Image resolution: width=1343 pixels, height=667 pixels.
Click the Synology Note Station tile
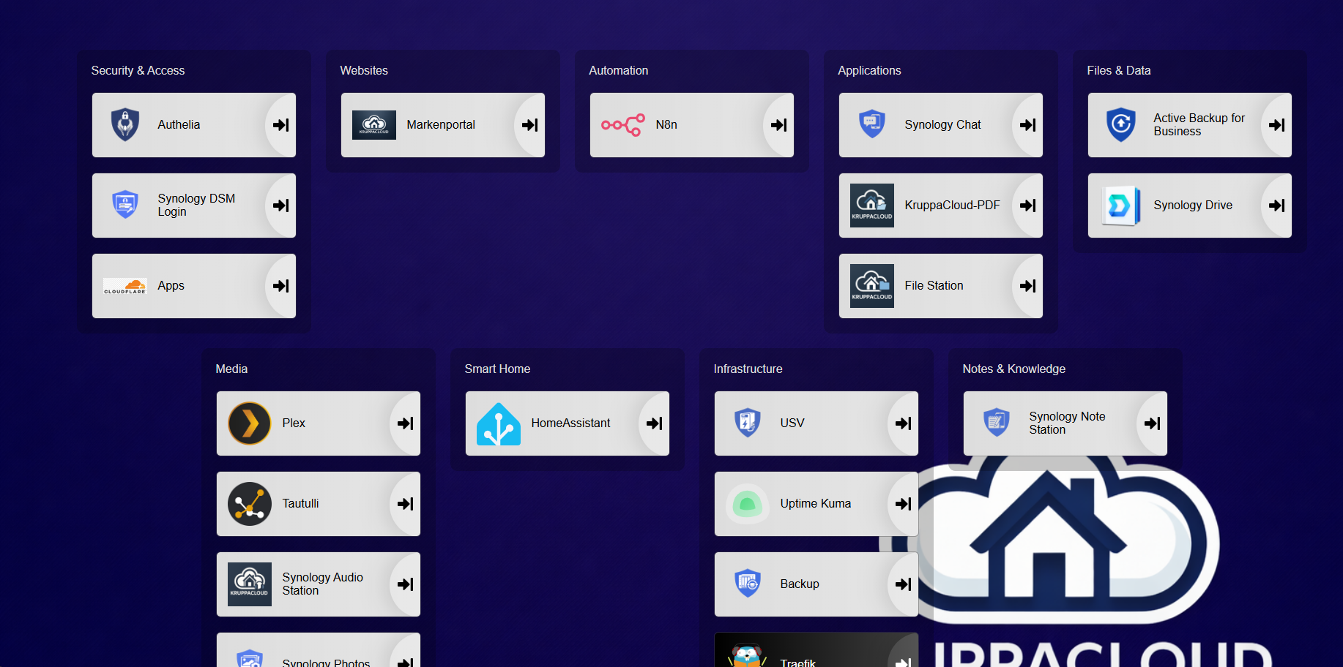coord(1065,423)
